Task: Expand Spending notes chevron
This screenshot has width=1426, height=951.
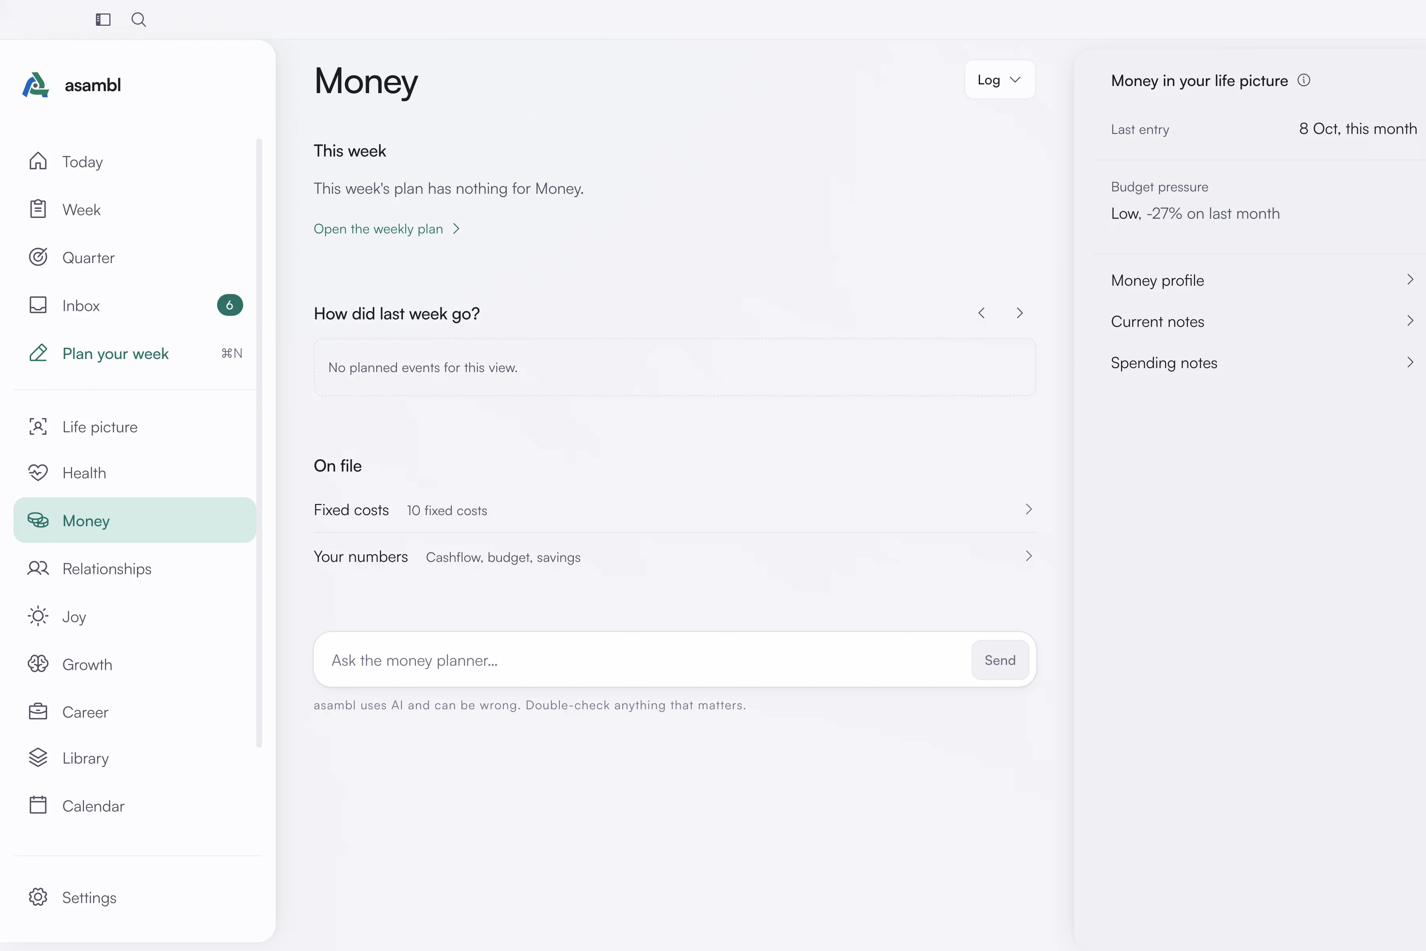Action: tap(1410, 362)
